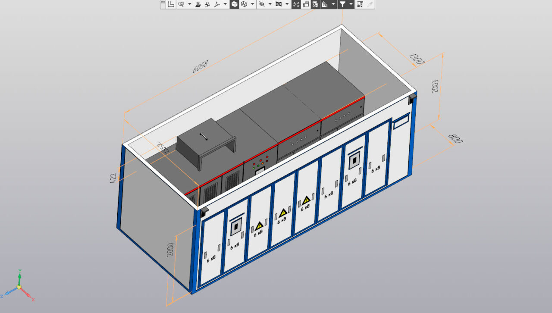Switch to wireframe cube display mode
552x313 pixels.
(244, 4)
